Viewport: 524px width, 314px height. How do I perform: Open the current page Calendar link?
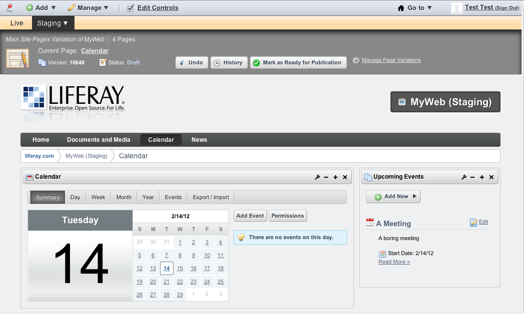pos(94,51)
